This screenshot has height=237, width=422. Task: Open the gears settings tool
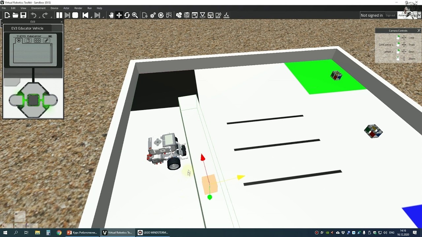(x=153, y=15)
